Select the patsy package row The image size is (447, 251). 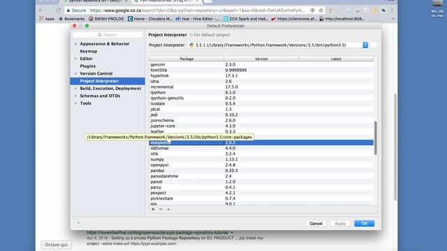261,188
